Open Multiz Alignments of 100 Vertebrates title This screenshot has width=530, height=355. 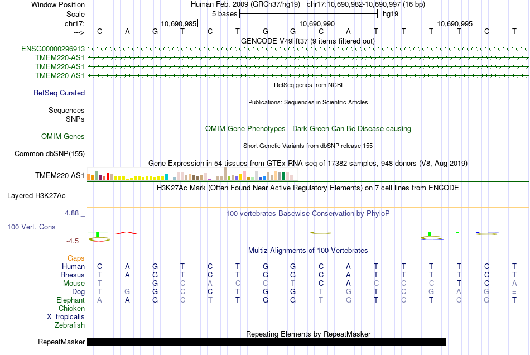click(x=308, y=251)
